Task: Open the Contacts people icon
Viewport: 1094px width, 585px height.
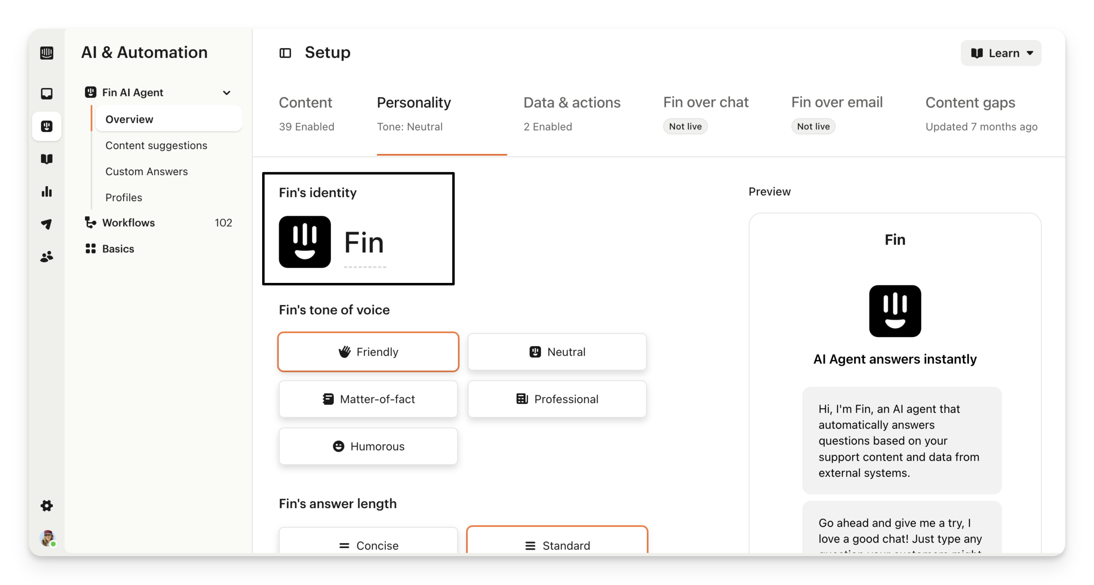Action: tap(47, 256)
